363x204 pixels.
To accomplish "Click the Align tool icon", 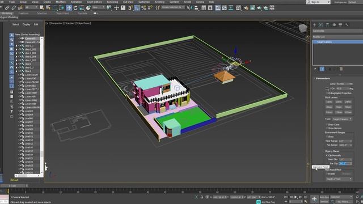I will click(196, 8).
